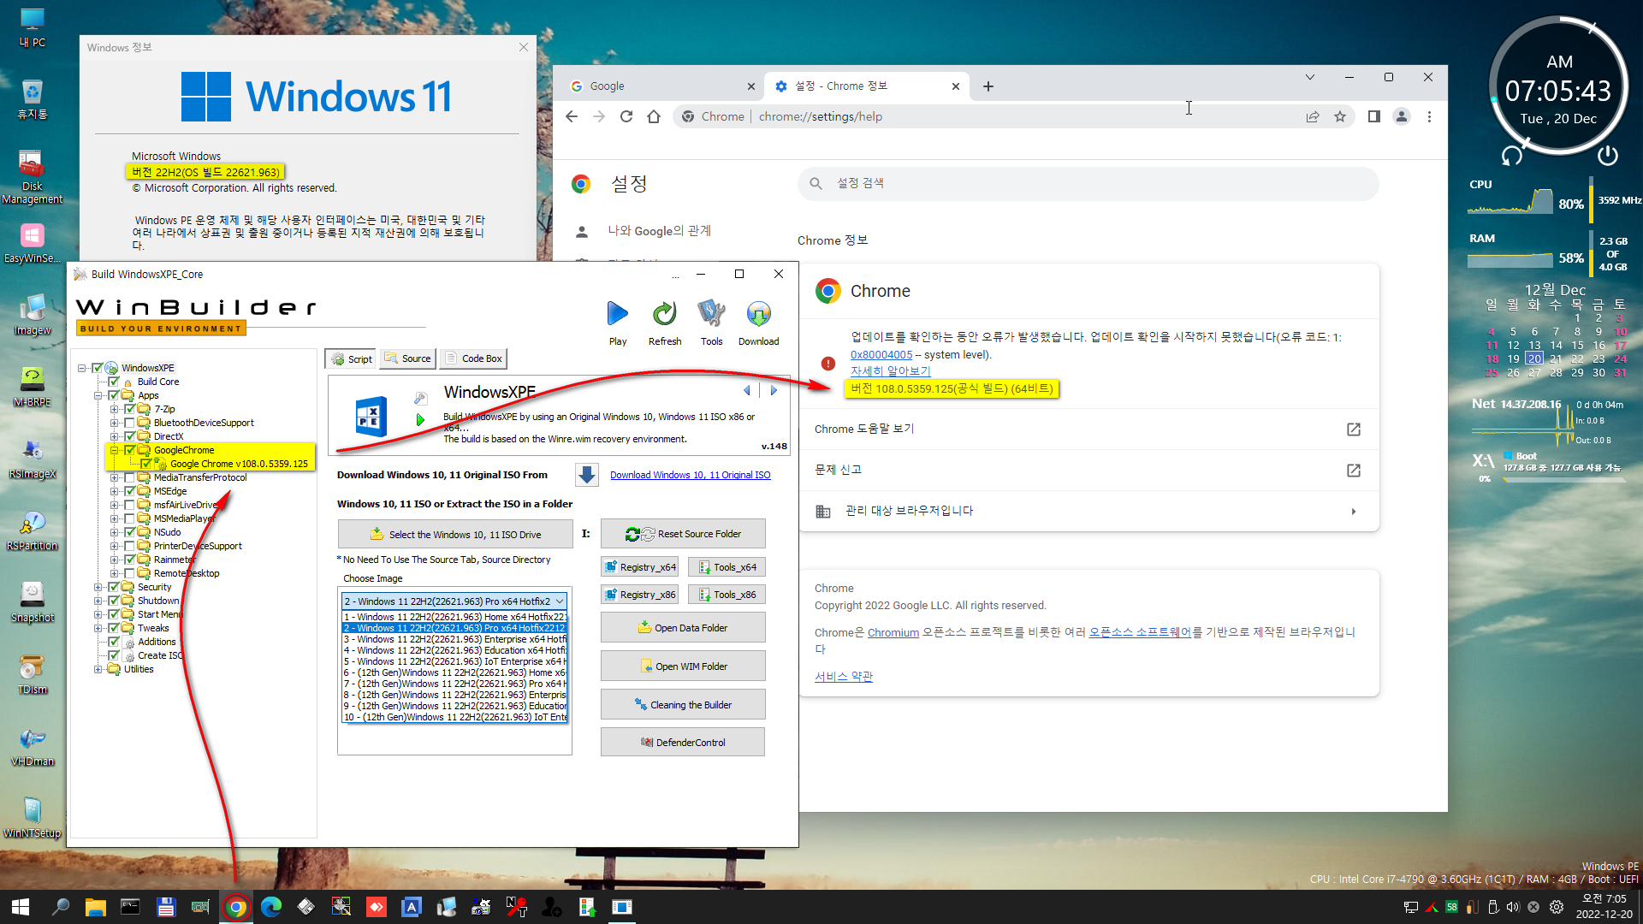The image size is (1643, 924).
Task: Open the Chromium link
Action: 893,632
